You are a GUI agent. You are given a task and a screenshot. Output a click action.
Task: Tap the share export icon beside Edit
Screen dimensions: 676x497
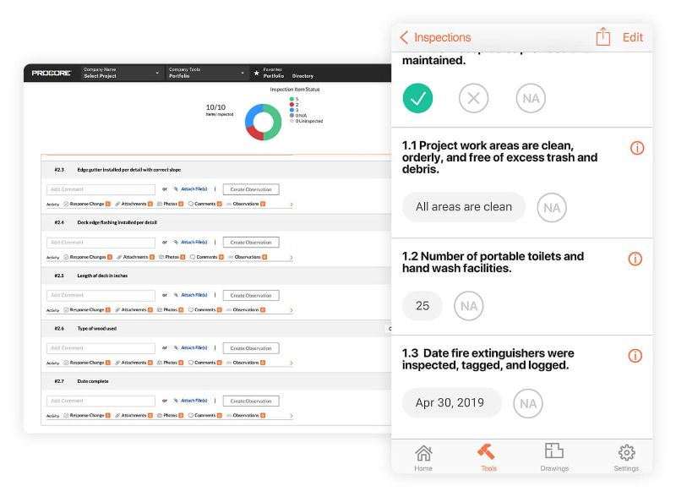(603, 37)
